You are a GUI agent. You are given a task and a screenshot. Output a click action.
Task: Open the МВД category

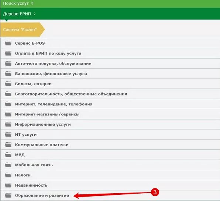[20, 155]
